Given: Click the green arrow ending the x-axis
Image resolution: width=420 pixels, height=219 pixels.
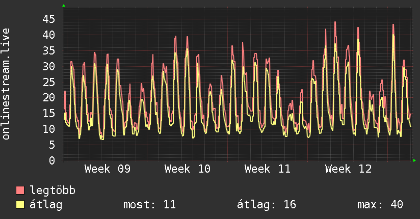Looking at the screenshot, I should 414,160.
